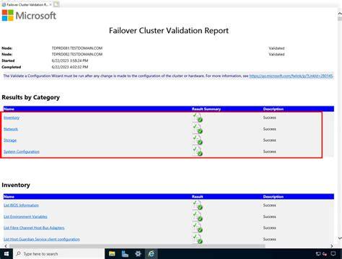Follow the go.microsoft.com help hyperlink
Viewport: 342px width, 259px height.
pos(291,76)
